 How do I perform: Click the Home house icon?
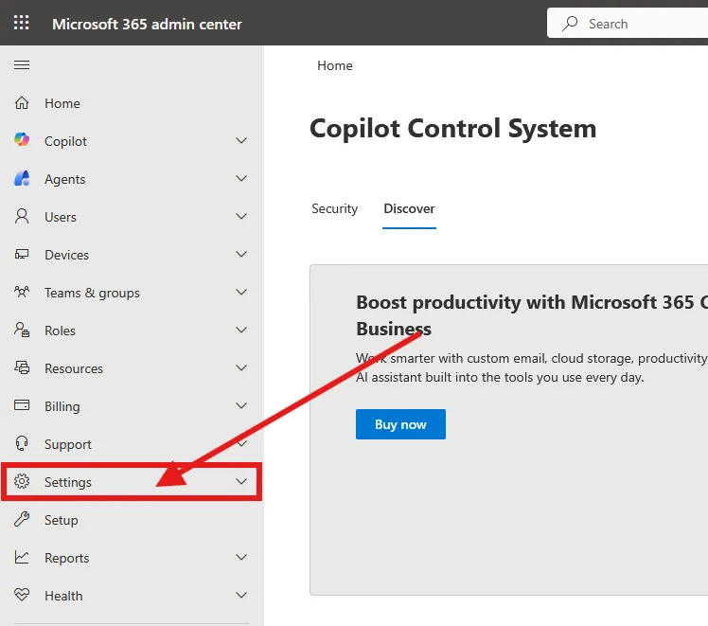click(x=22, y=103)
